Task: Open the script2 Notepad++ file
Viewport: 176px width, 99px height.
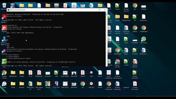Action: click(126, 62)
